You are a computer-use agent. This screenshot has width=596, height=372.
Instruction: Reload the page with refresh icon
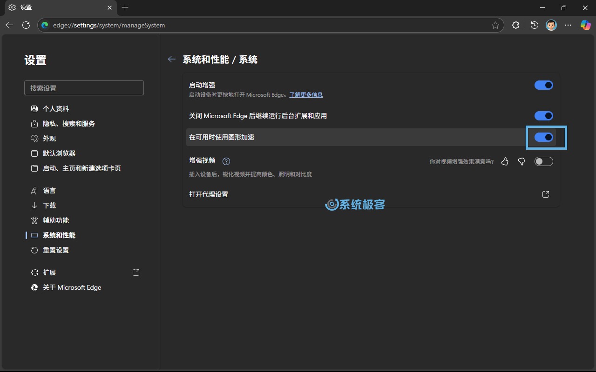point(26,25)
